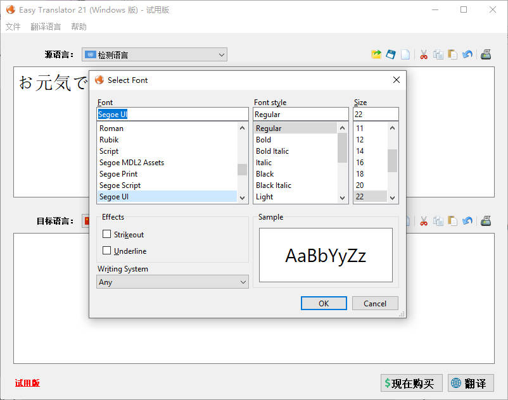Click the paste clipboard icon in source toolbar
The image size is (508, 400).
pos(453,54)
